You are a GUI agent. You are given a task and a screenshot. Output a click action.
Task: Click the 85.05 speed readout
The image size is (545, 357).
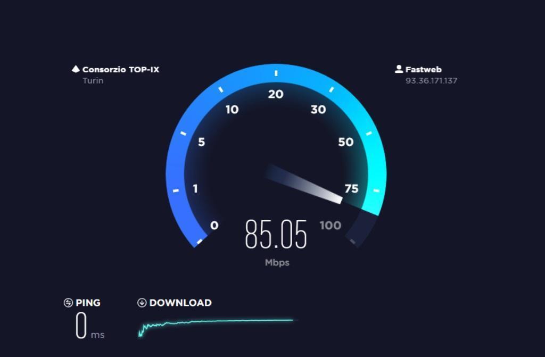tap(276, 234)
